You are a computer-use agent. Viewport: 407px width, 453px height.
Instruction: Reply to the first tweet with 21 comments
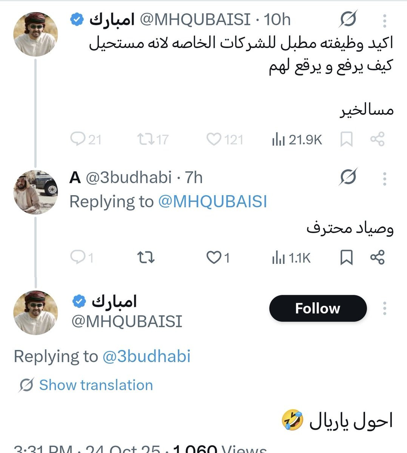pyautogui.click(x=86, y=140)
